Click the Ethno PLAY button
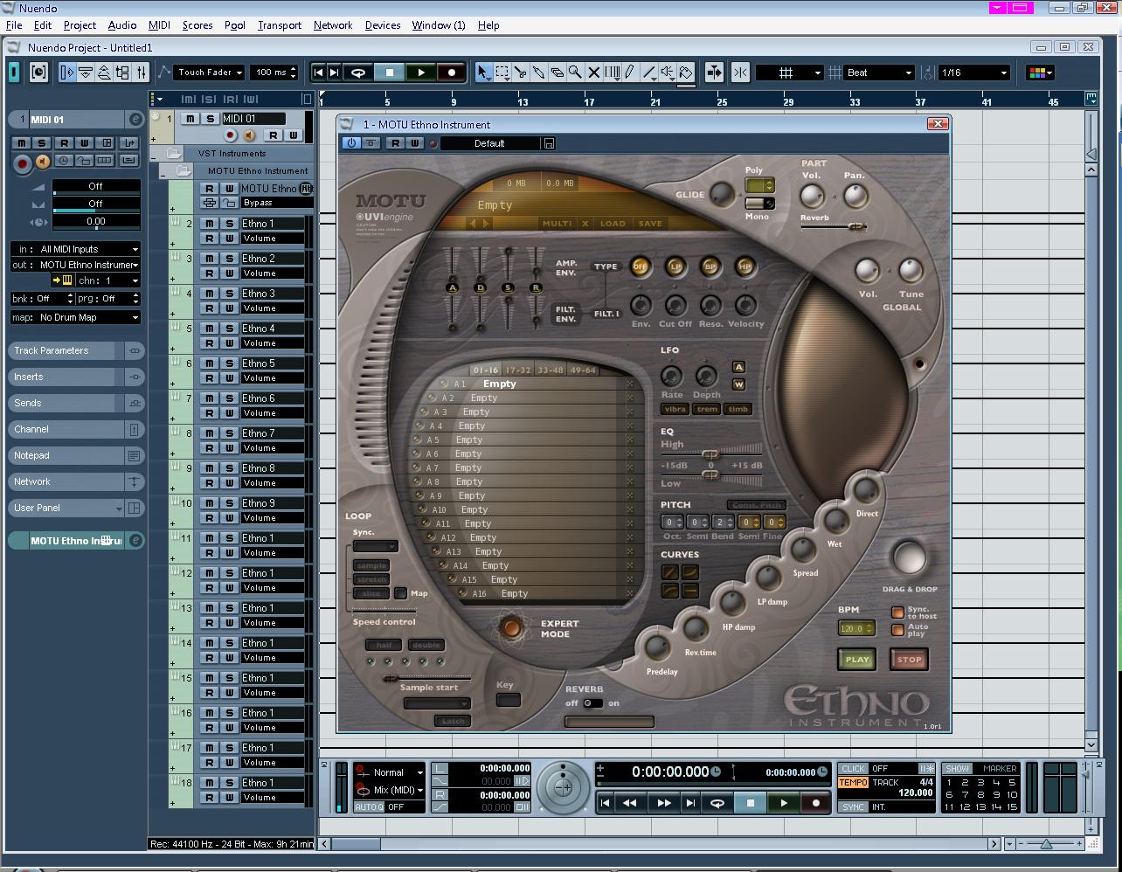The width and height of the screenshot is (1122, 872). click(x=857, y=660)
